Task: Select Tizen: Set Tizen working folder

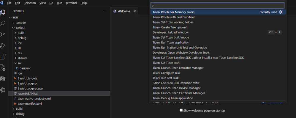Action: pos(218,22)
